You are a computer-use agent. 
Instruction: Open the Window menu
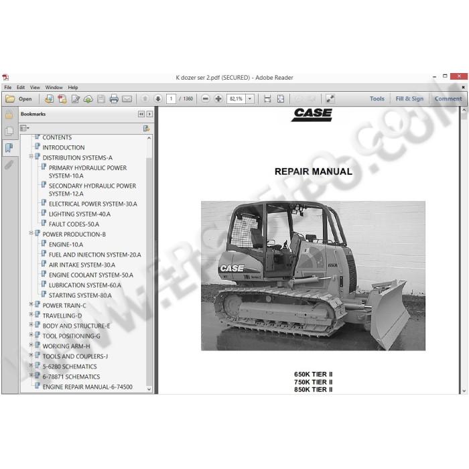point(54,87)
